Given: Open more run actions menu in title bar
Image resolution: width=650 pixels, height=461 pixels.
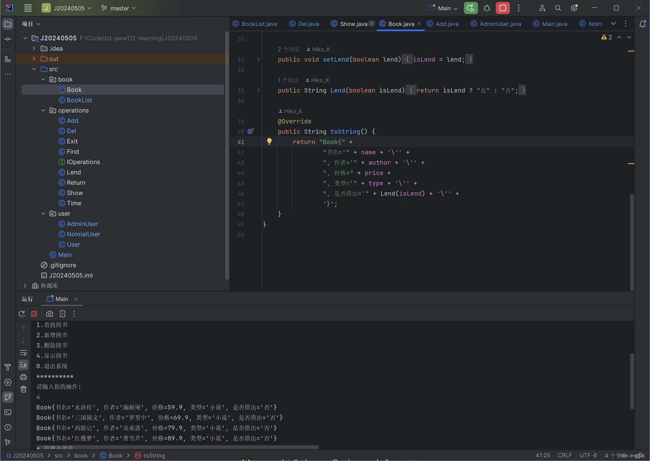Looking at the screenshot, I should click(x=519, y=8).
